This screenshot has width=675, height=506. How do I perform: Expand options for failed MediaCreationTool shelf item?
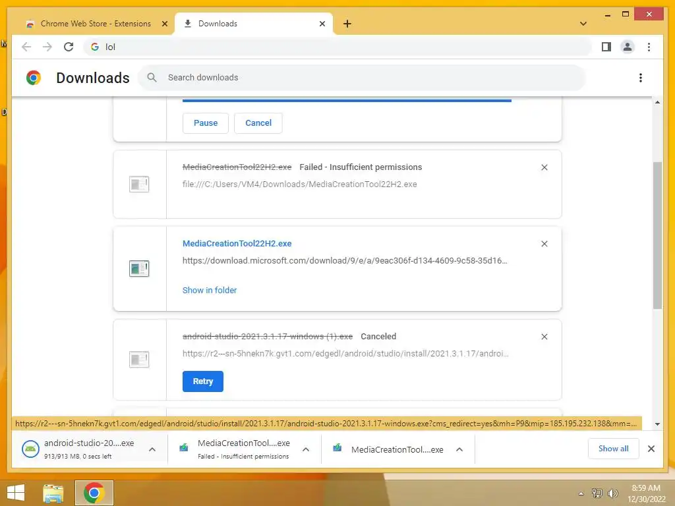pos(306,449)
